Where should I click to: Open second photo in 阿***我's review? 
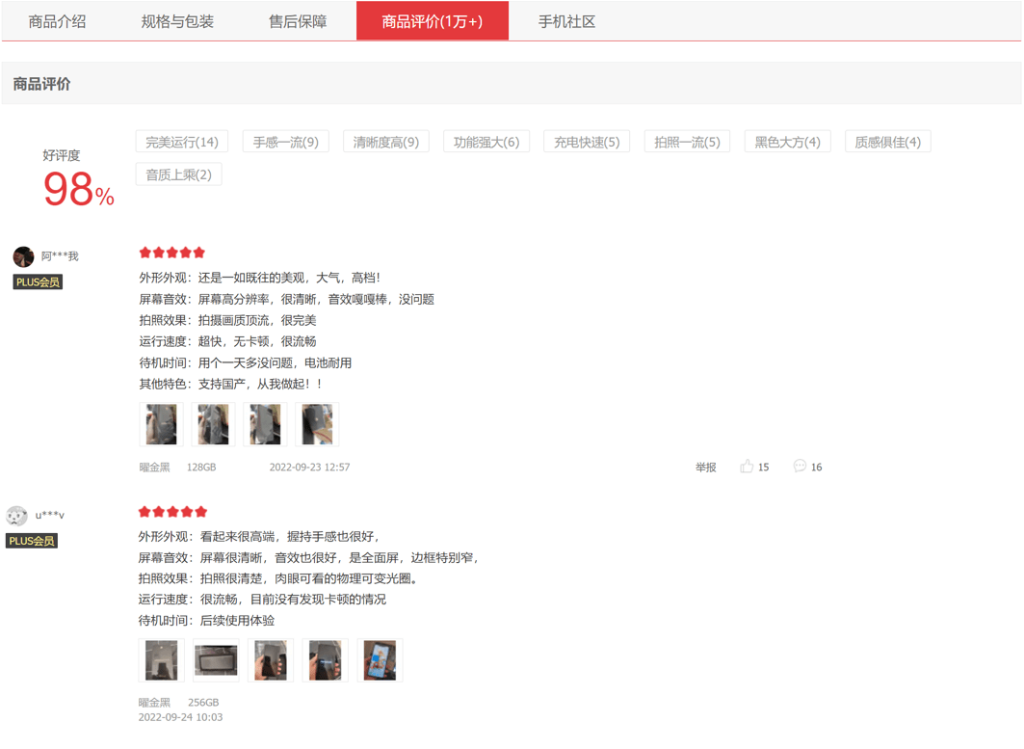[x=214, y=424]
